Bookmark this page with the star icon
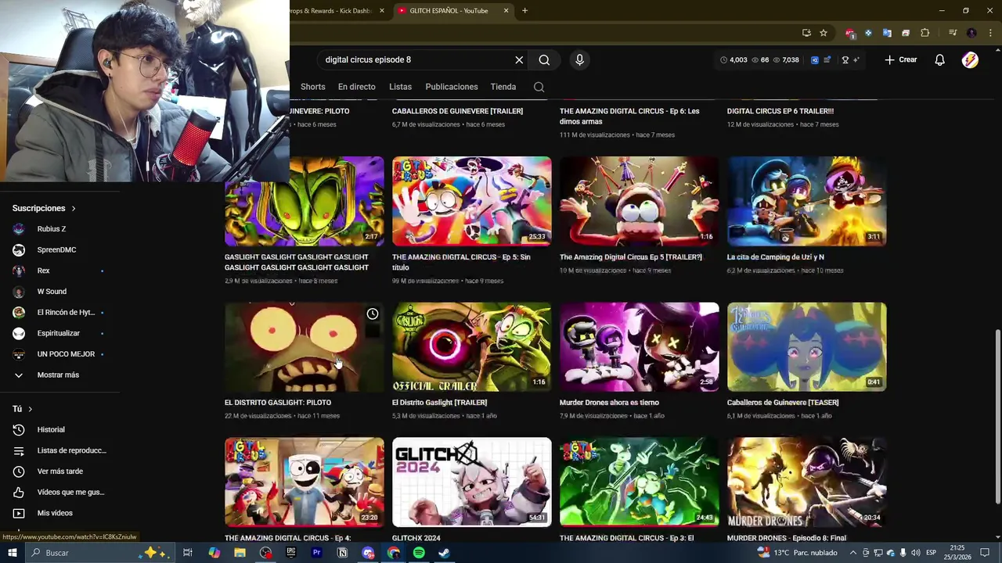The width and height of the screenshot is (1002, 563). 824,33
